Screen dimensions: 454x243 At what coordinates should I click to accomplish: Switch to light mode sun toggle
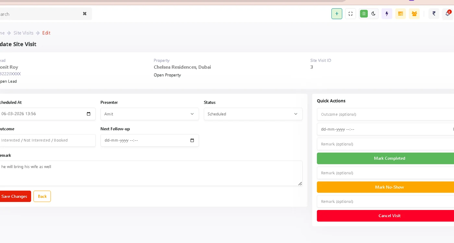pos(364,14)
